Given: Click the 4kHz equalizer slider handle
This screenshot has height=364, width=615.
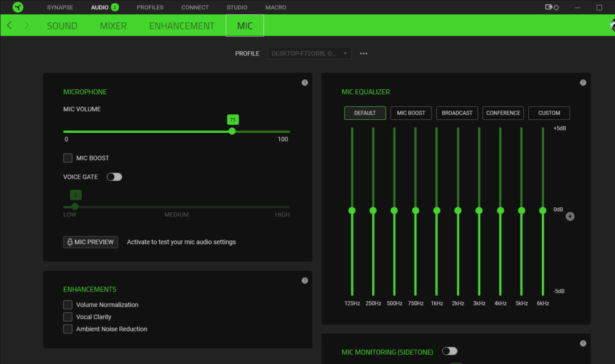Looking at the screenshot, I should tap(501, 211).
